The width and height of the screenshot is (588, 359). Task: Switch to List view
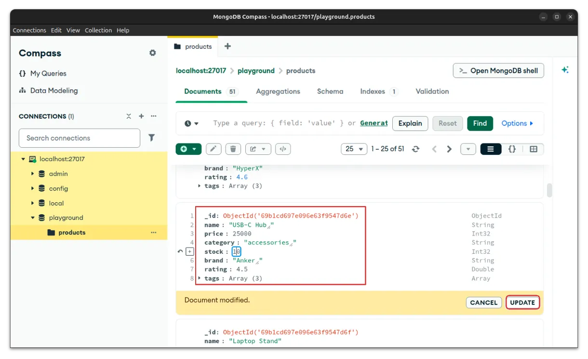point(491,149)
